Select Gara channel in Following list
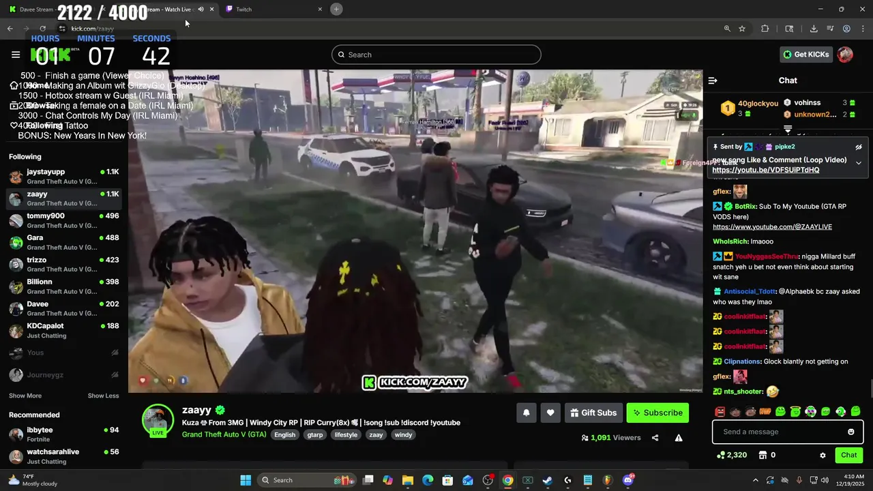873x491 pixels. [64, 242]
